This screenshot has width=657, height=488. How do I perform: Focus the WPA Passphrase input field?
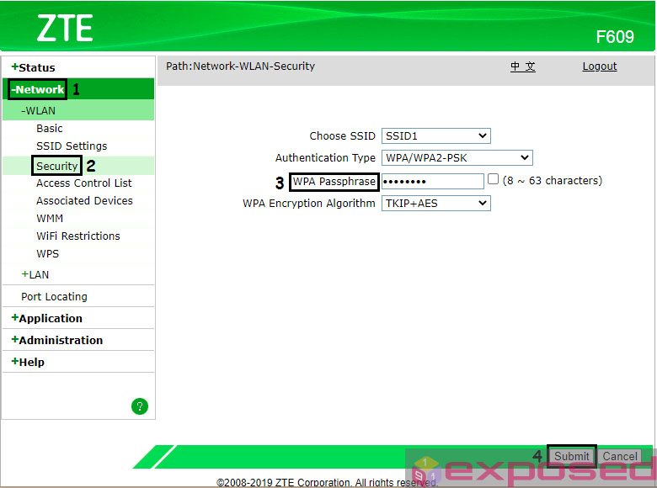433,181
